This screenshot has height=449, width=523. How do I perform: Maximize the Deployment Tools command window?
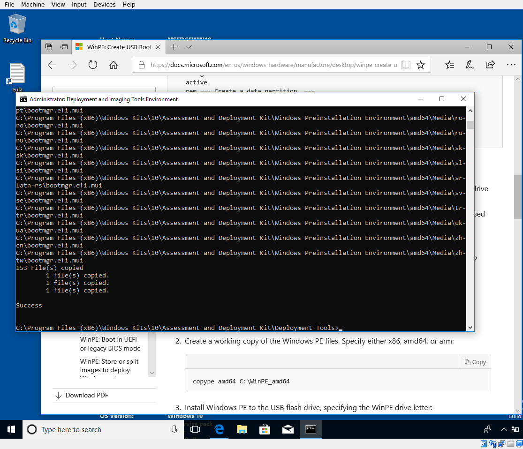pyautogui.click(x=441, y=99)
